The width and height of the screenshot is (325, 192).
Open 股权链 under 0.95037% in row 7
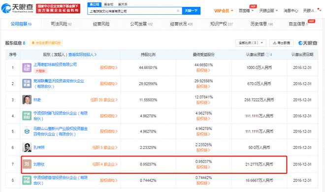pyautogui.click(x=203, y=167)
